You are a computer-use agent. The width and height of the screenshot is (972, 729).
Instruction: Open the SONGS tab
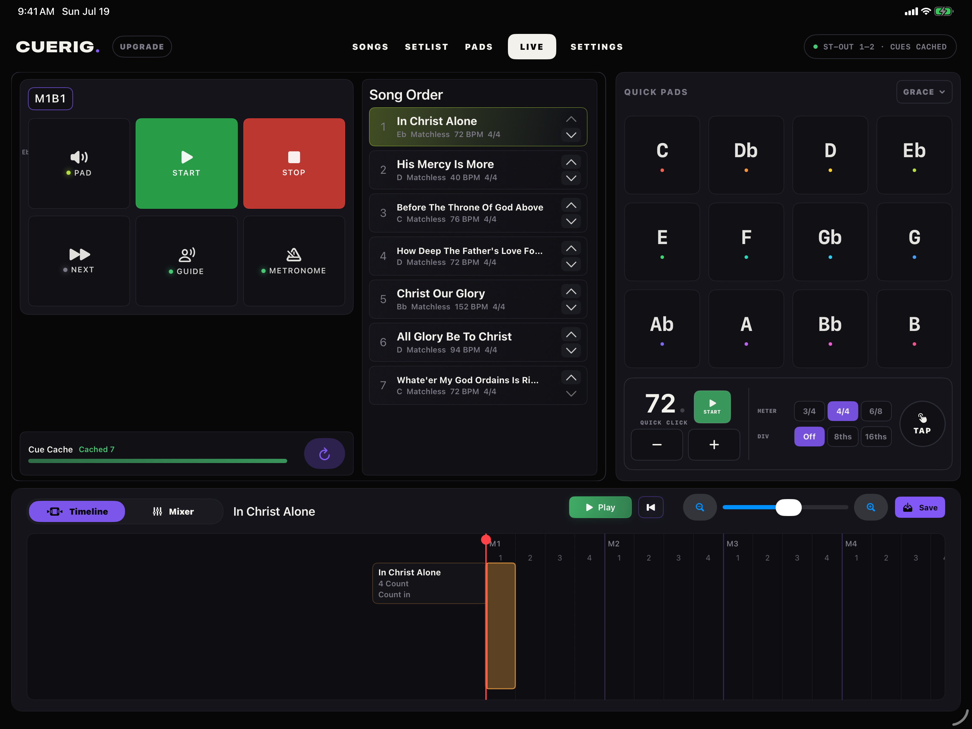[x=370, y=47]
